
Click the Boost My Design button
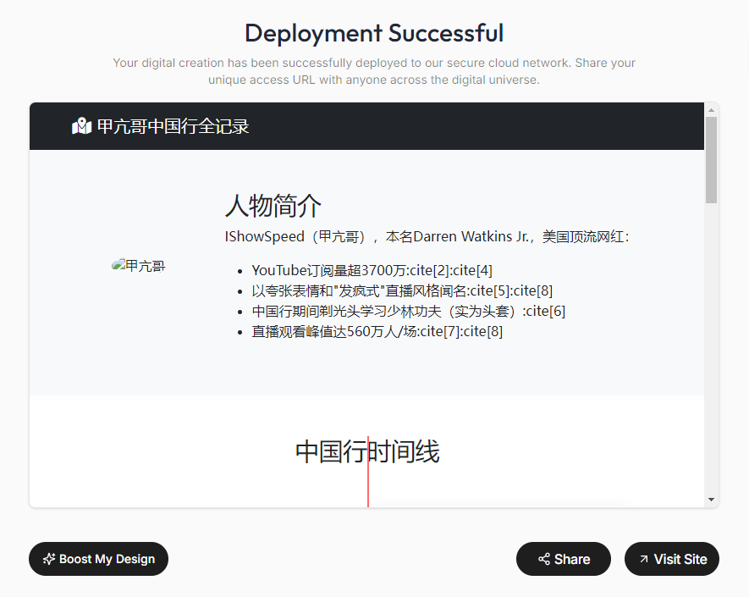coord(98,559)
